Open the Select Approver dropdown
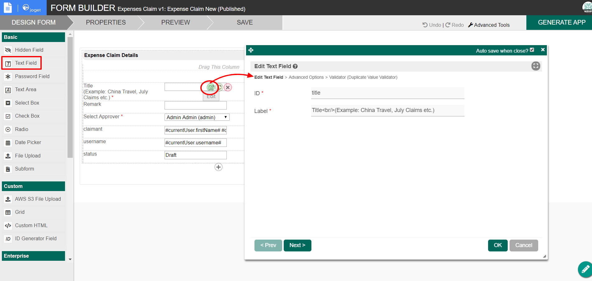 coord(197,117)
